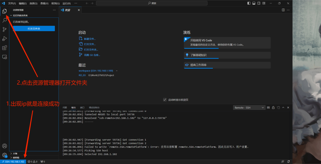This screenshot has height=164, width=321.
Task: Open forwarded ports status item
Action: (43, 162)
